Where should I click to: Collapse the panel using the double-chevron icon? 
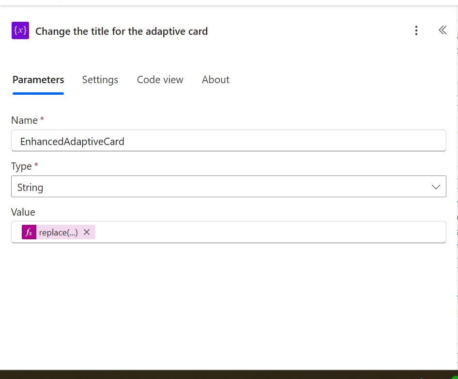click(x=443, y=30)
